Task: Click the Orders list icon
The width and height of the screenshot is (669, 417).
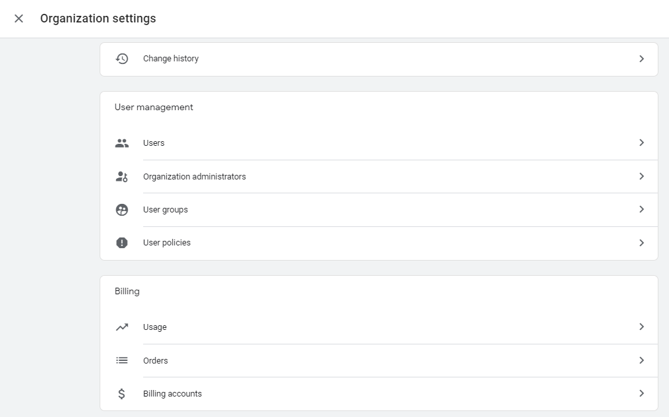Action: [121, 361]
